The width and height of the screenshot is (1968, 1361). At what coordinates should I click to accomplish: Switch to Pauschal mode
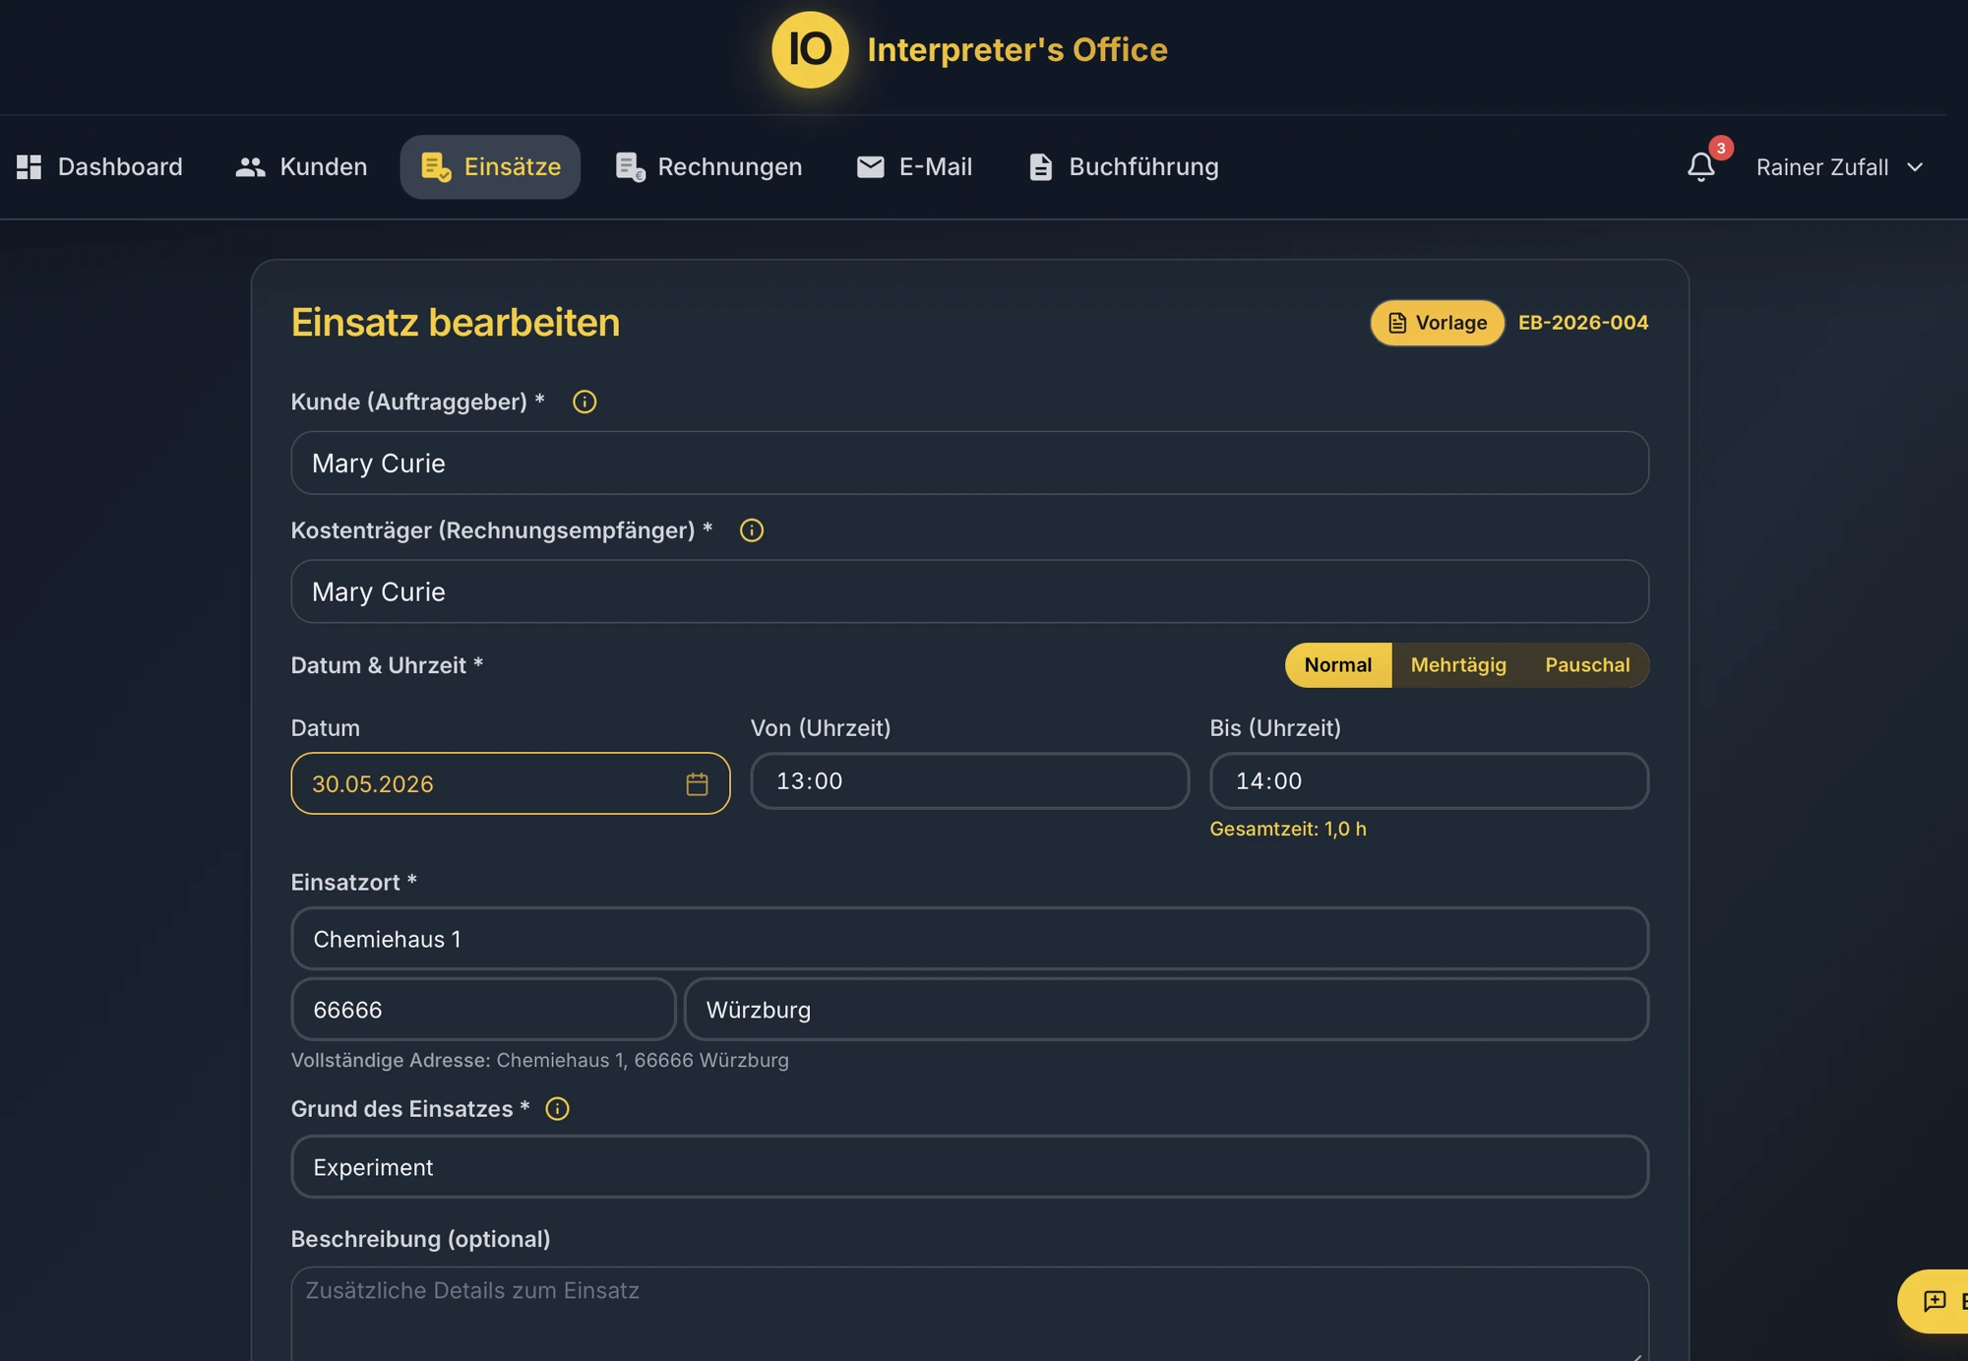click(x=1587, y=664)
